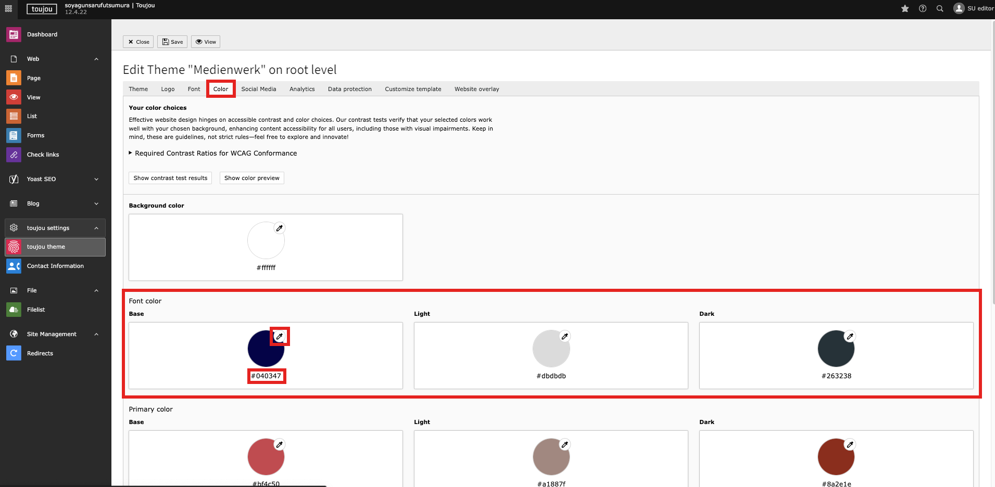Screen dimensions: 995x487
Task: Open the Redirects module icon
Action: tap(14, 353)
